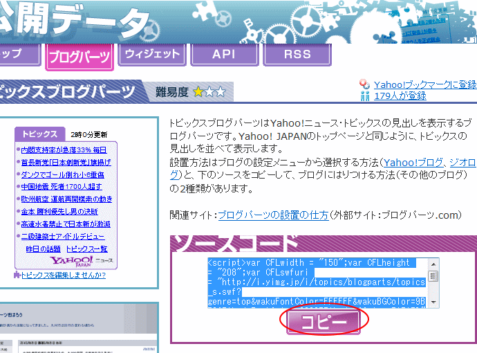Open the headline about ゴール倒れ小6重傷
477x353 pixels.
pyautogui.click(x=63, y=175)
